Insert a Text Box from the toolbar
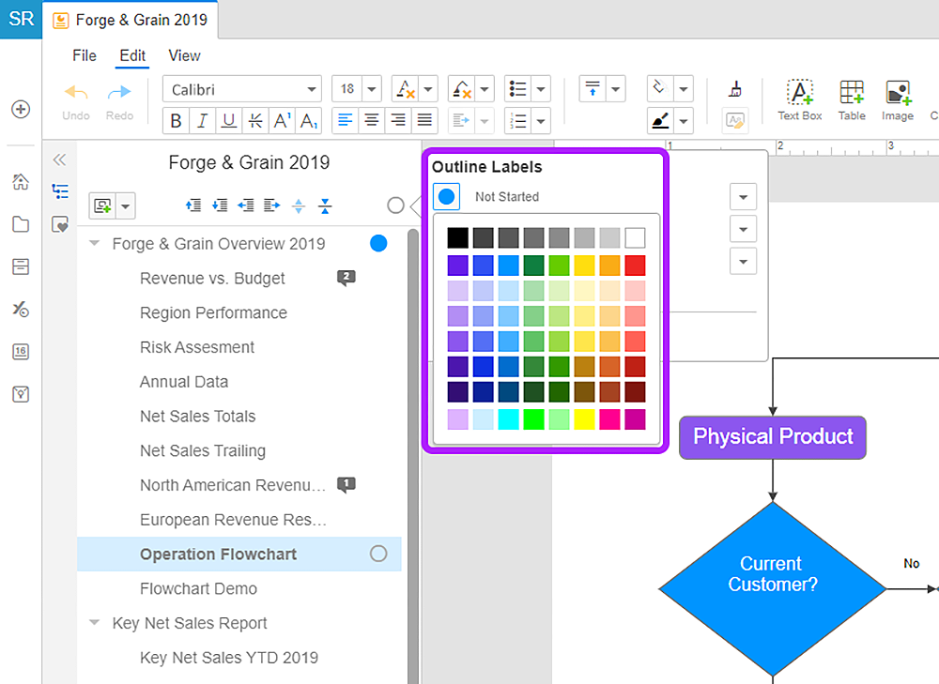Screen dimensions: 939x684 (x=799, y=99)
